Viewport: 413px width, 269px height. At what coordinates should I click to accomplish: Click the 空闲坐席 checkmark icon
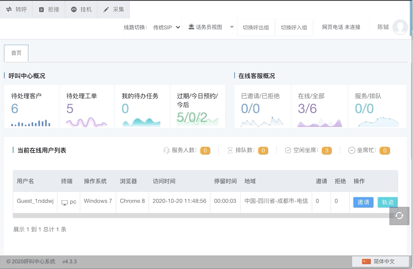pos(288,150)
